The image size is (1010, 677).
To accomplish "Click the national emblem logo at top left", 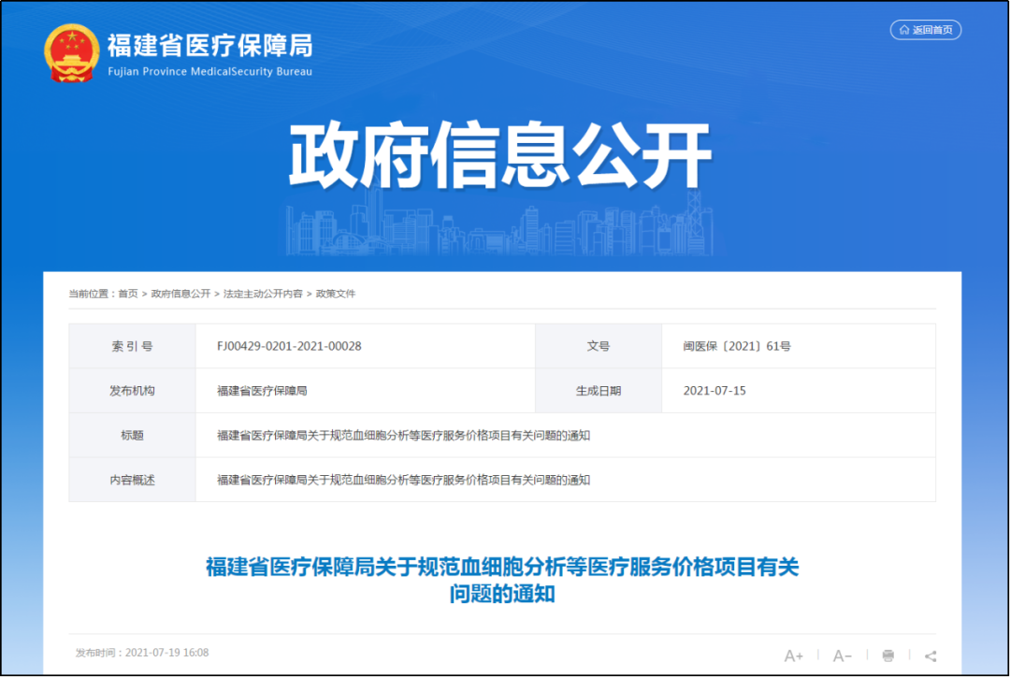I will tap(70, 52).
